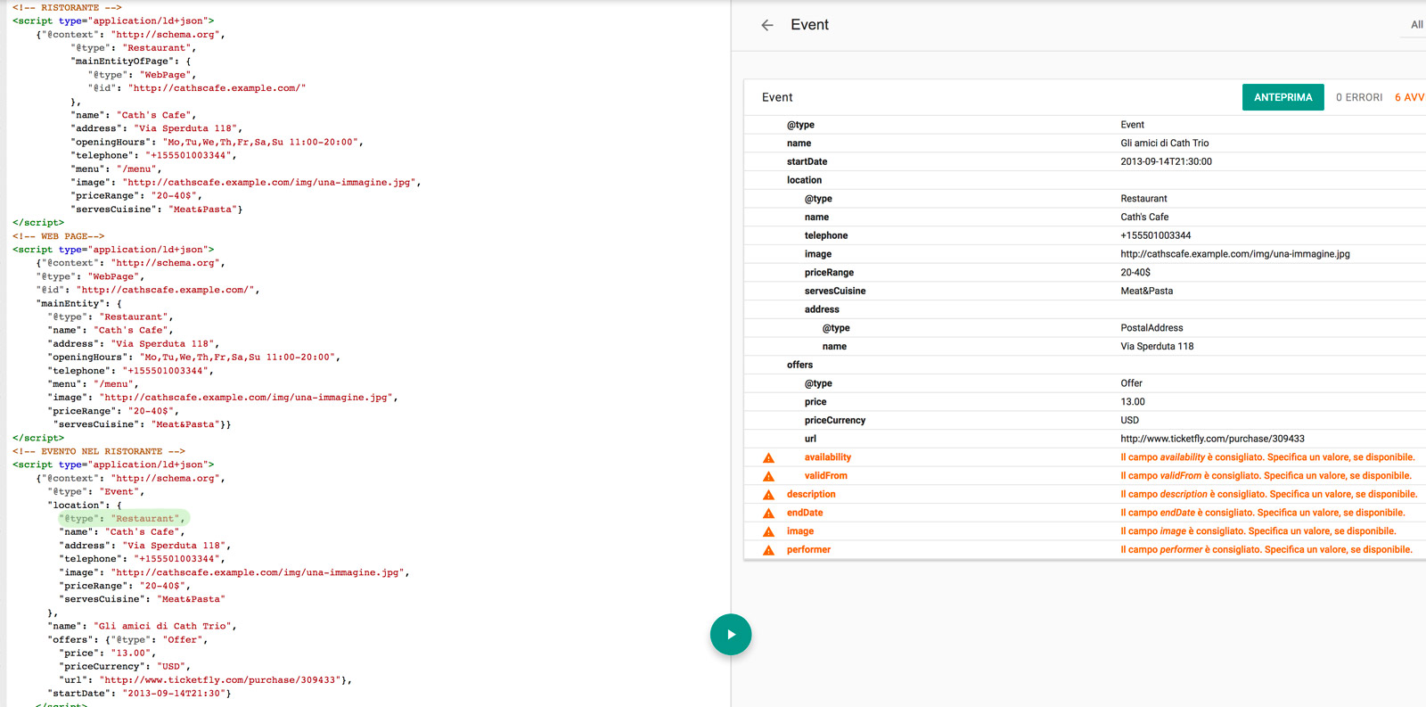Screen dimensions: 1426x707
Task: Click the highlighted "@type": "Restaurant" code line
Action: pyautogui.click(x=124, y=518)
